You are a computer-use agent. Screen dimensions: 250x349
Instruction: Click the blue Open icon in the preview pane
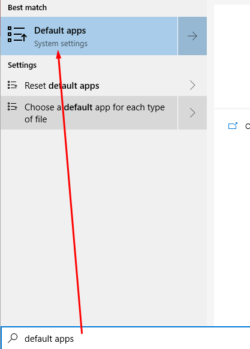233,126
